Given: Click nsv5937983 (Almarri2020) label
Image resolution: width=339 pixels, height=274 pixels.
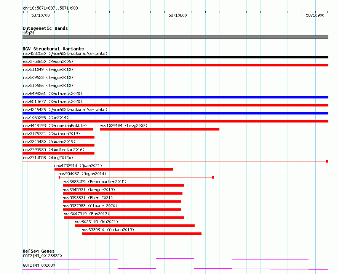Looking at the screenshot, I should pyautogui.click(x=90, y=206).
